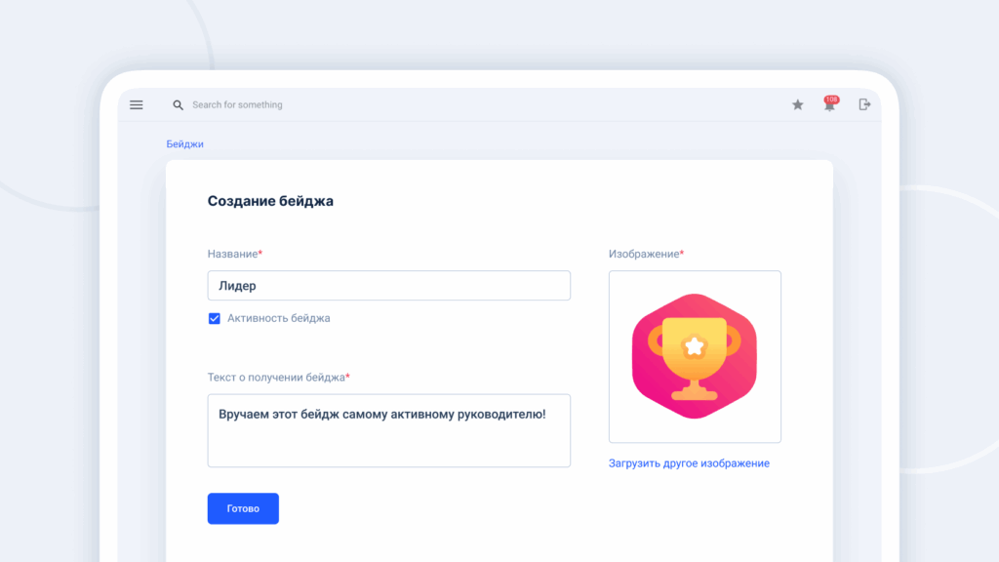
Task: Open favorites via the star icon
Action: point(797,105)
